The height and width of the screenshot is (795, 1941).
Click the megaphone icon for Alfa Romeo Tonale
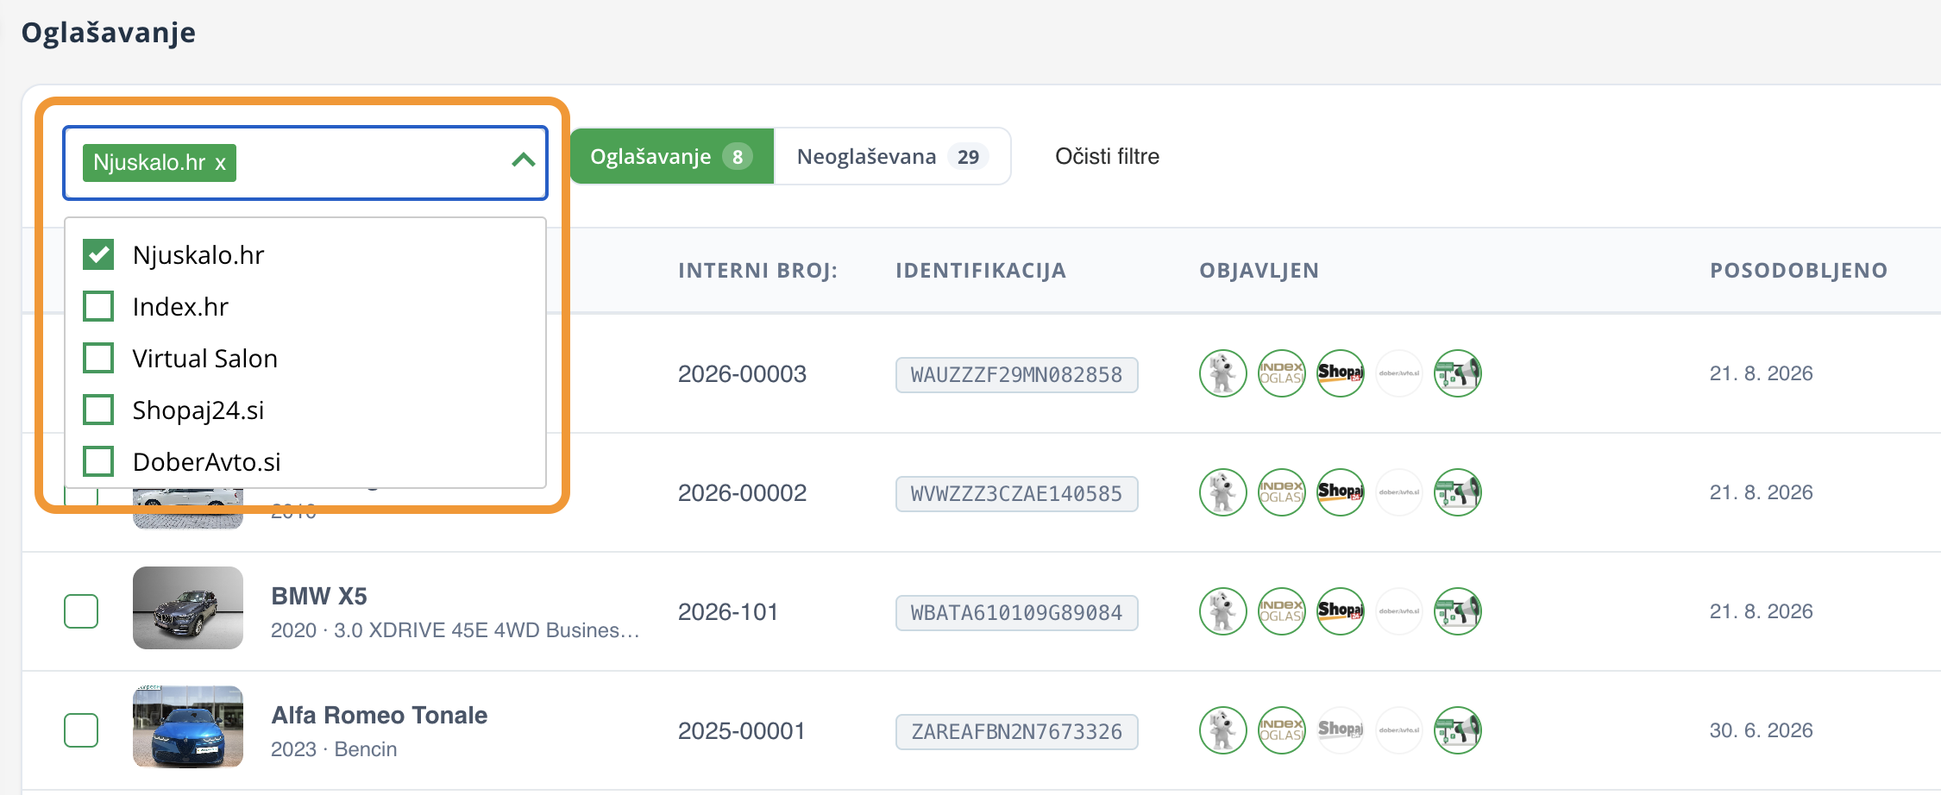1457,730
